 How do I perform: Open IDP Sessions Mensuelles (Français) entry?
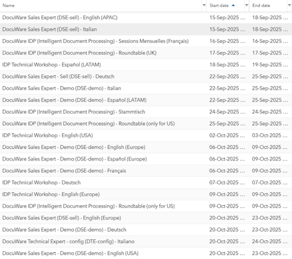[95, 41]
